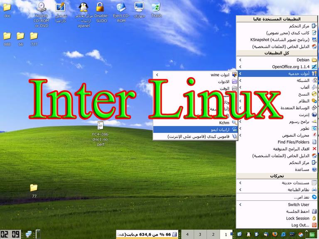The width and height of the screenshot is (319, 239).
Task: Click the home folder icon in taskbar
Action: 301,234
